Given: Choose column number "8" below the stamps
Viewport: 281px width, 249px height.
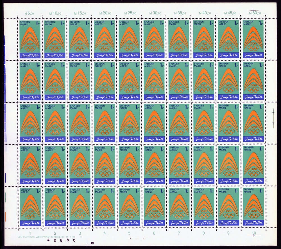Looking at the screenshot, I should coord(203,233).
